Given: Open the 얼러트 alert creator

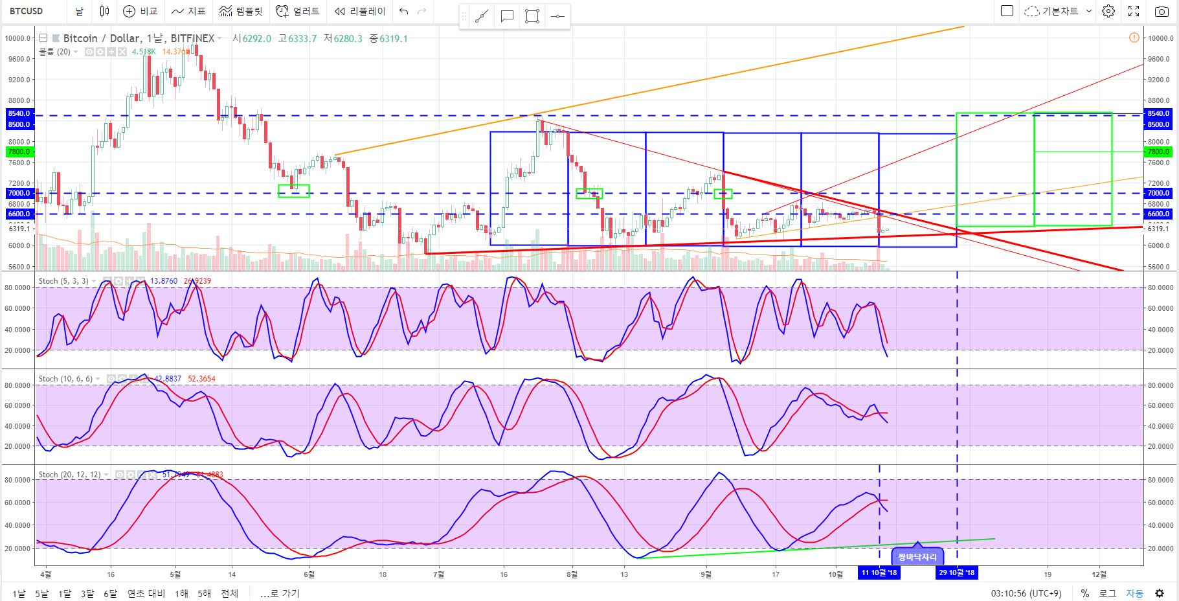Looking at the screenshot, I should (297, 11).
